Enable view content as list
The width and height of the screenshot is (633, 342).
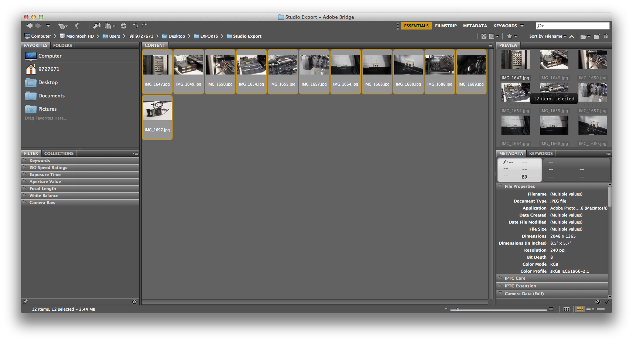click(601, 309)
